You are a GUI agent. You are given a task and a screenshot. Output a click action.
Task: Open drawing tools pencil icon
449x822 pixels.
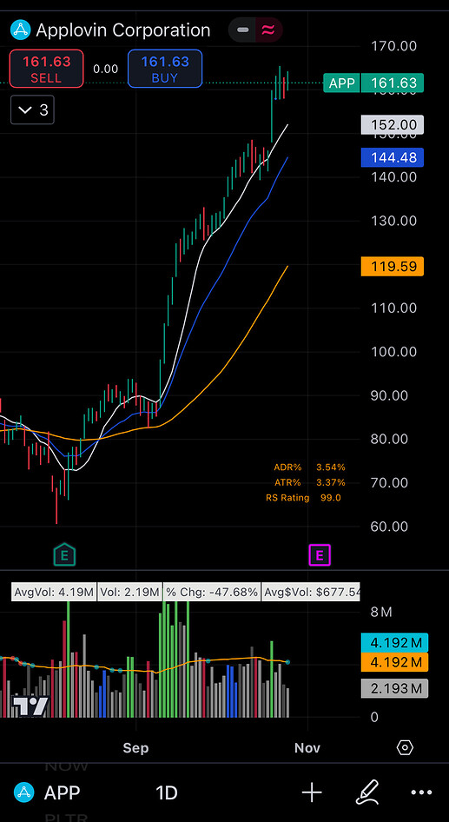coord(367,792)
